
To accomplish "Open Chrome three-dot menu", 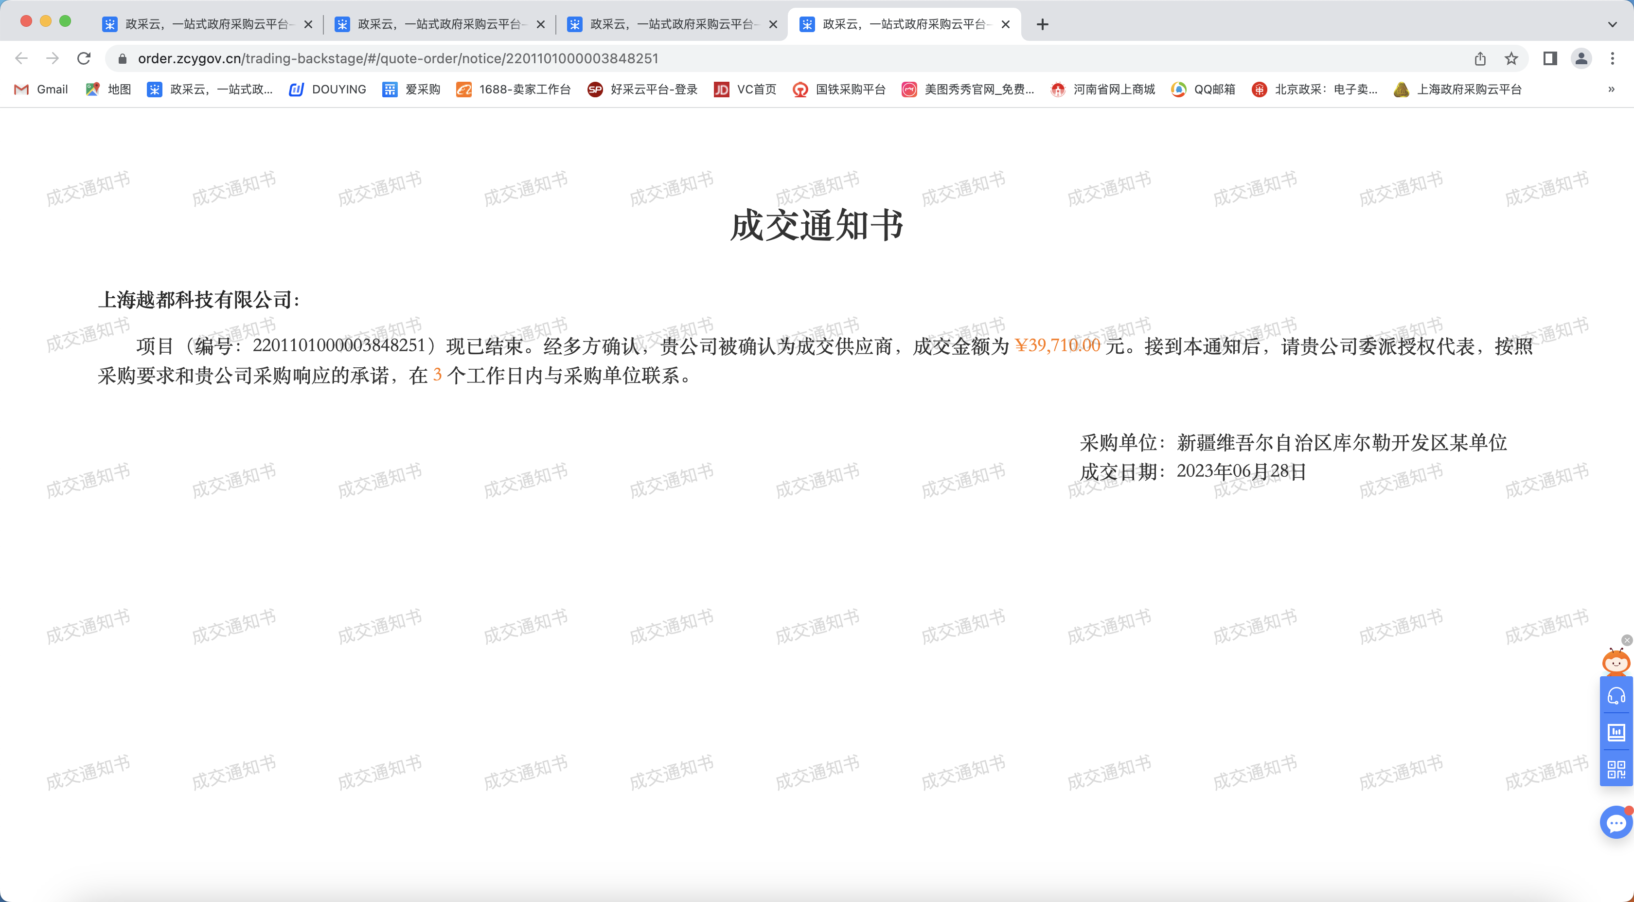I will pyautogui.click(x=1612, y=58).
